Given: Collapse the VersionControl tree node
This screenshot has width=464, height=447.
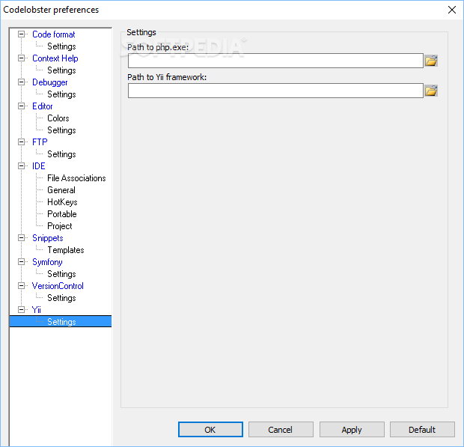Looking at the screenshot, I should pyautogui.click(x=21, y=286).
